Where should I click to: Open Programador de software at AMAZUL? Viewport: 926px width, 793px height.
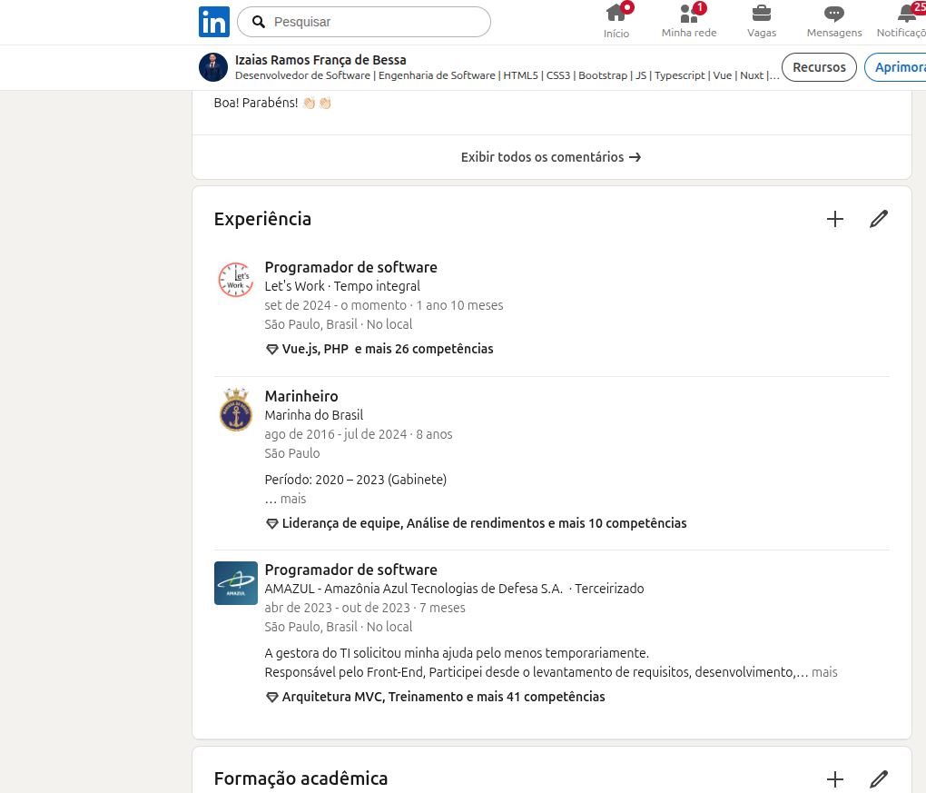[x=350, y=570]
